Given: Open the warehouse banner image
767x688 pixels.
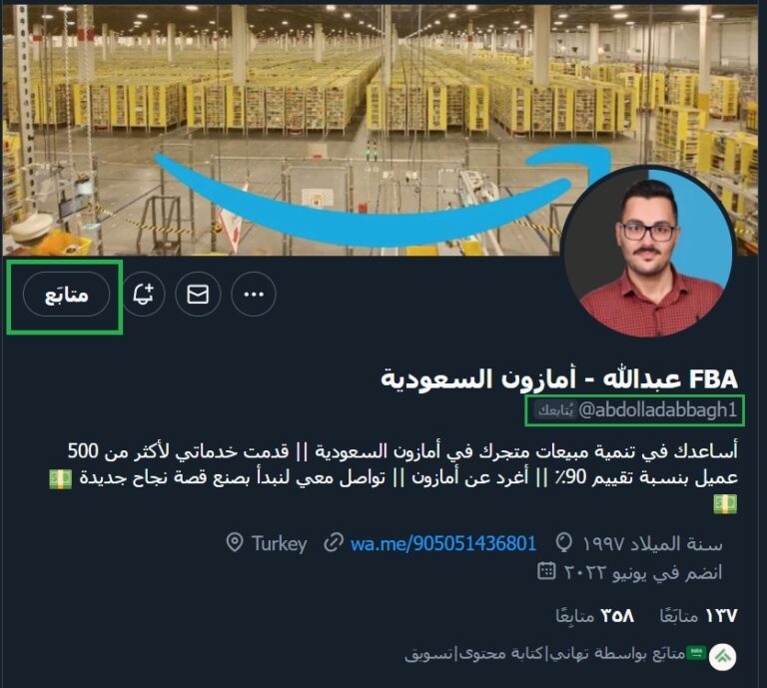Looking at the screenshot, I should (383, 130).
